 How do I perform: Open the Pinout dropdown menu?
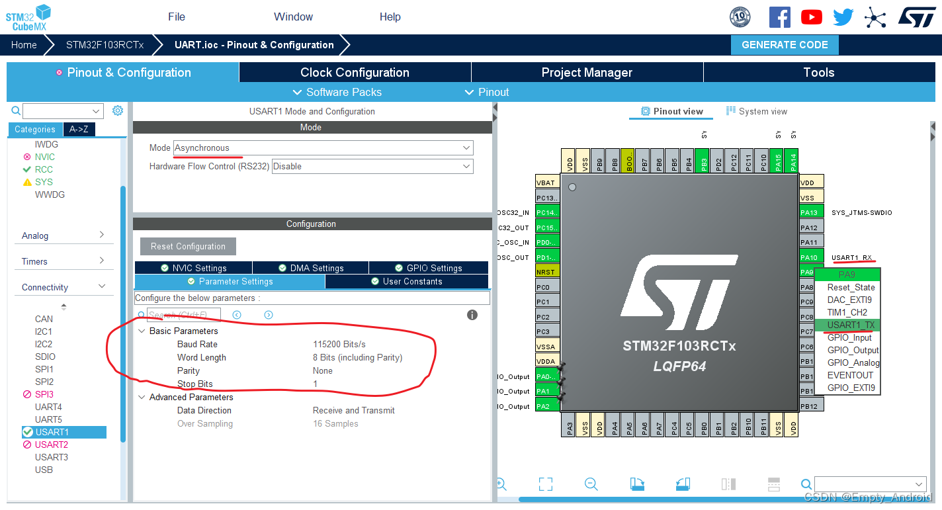pos(487,92)
